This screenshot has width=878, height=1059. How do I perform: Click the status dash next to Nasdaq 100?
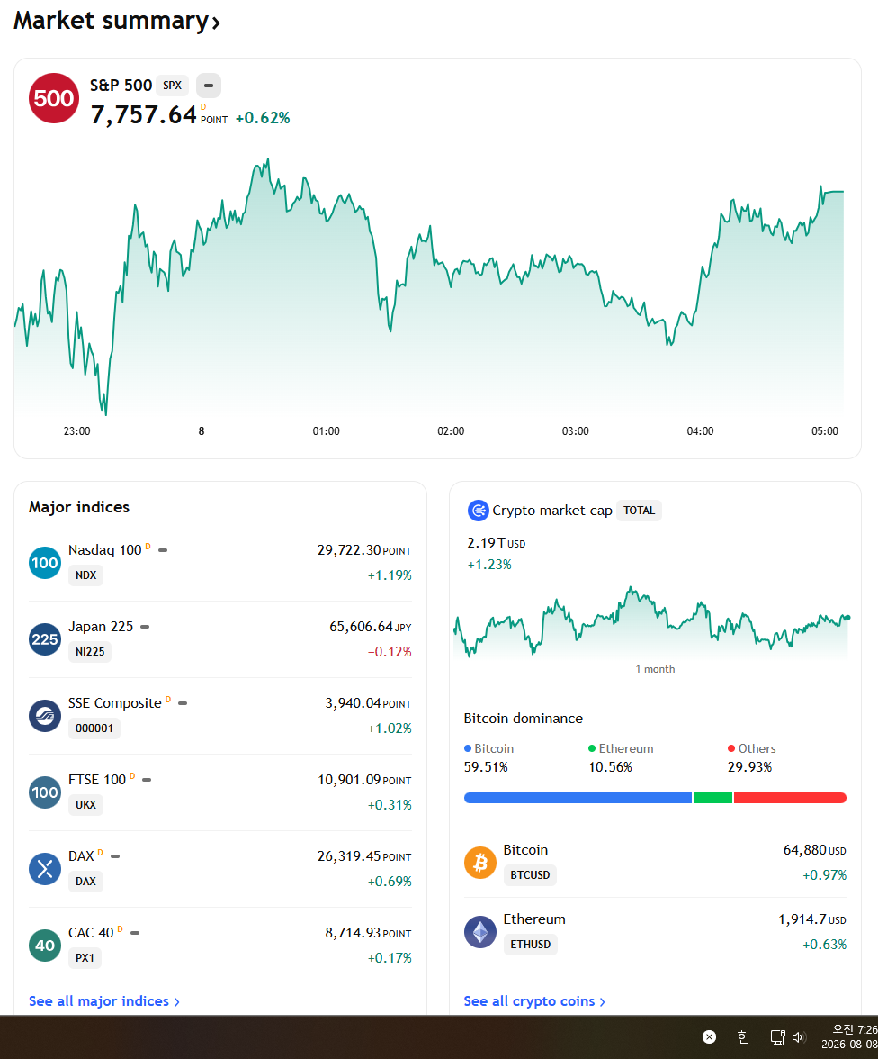(x=163, y=550)
